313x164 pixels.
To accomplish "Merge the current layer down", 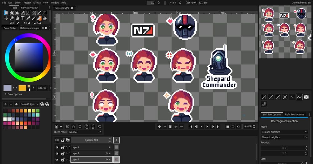I will coord(93,127).
